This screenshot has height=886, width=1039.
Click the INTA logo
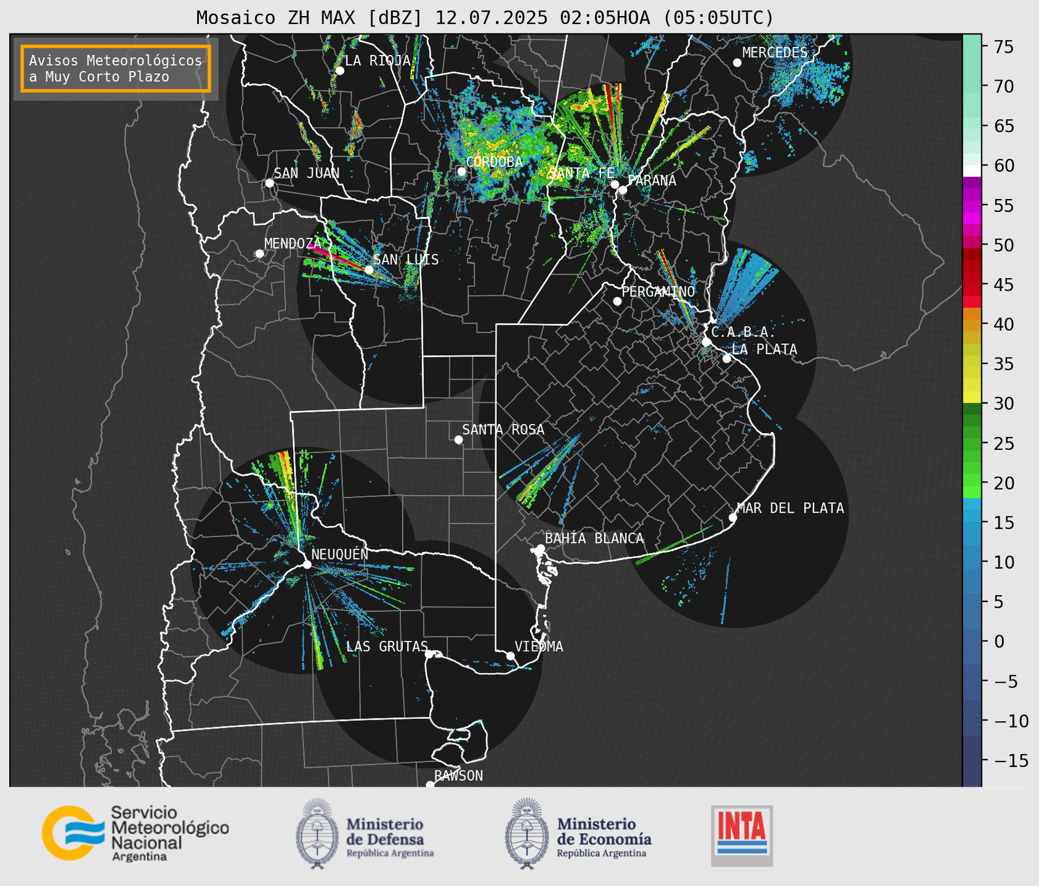(x=742, y=835)
